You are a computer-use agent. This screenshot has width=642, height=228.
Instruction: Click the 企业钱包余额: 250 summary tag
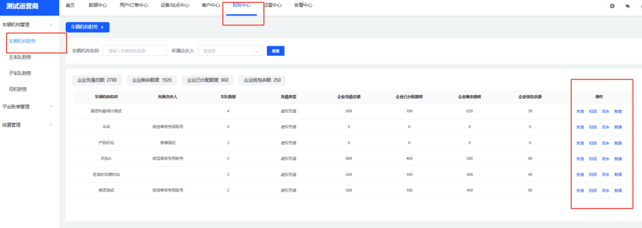263,80
